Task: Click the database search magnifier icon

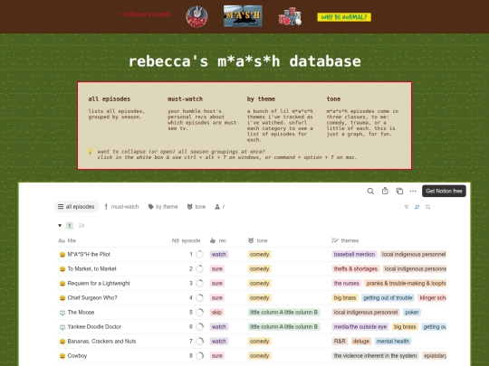Action: tap(427, 207)
